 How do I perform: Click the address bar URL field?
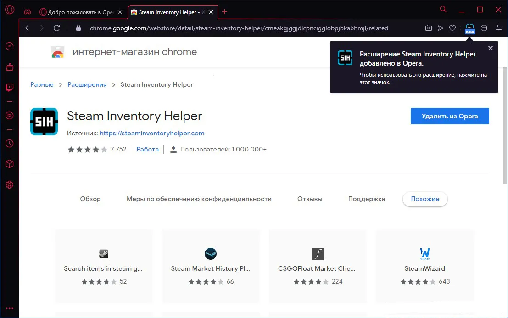239,28
